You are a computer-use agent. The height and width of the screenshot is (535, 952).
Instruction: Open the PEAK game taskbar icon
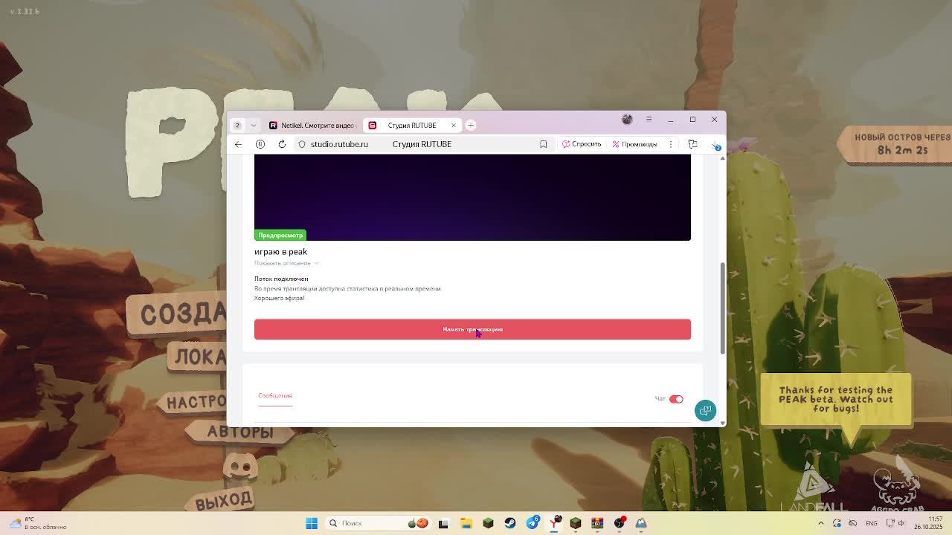tap(641, 523)
